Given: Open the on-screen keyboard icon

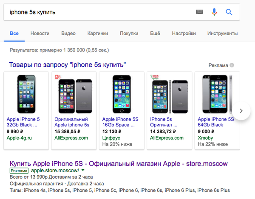Looking at the screenshot, I should tap(200, 12).
